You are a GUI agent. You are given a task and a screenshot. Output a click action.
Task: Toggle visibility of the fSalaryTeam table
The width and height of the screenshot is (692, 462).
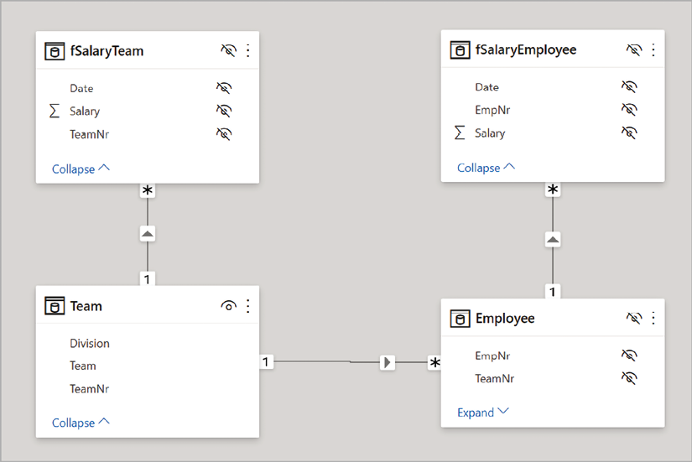[x=229, y=51]
